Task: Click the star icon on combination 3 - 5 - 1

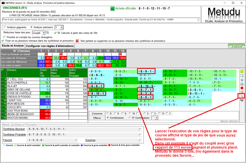Action: pos(188,89)
